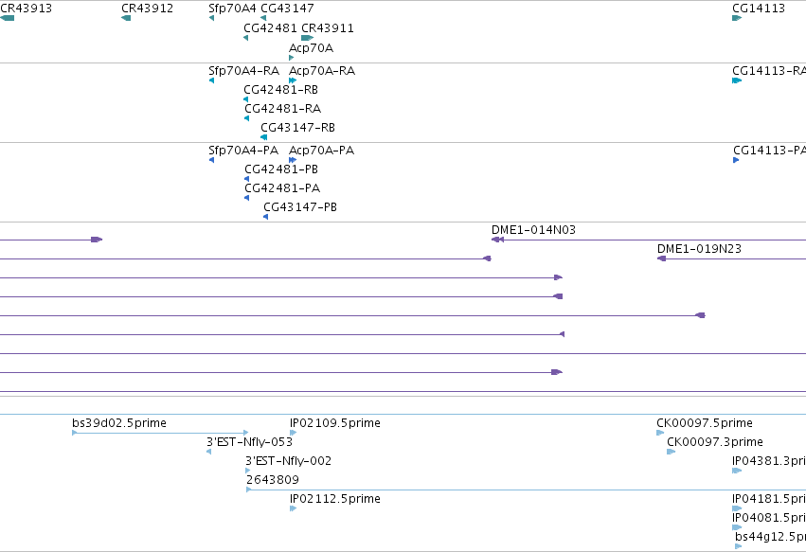The height and width of the screenshot is (552, 806).
Task: Click the bs39d02.5prime EST span line
Action: (160, 433)
